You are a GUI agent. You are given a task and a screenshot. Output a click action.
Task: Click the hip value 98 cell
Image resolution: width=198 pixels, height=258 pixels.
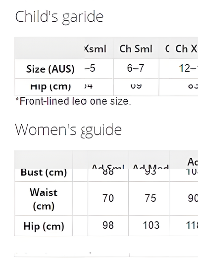click(108, 225)
